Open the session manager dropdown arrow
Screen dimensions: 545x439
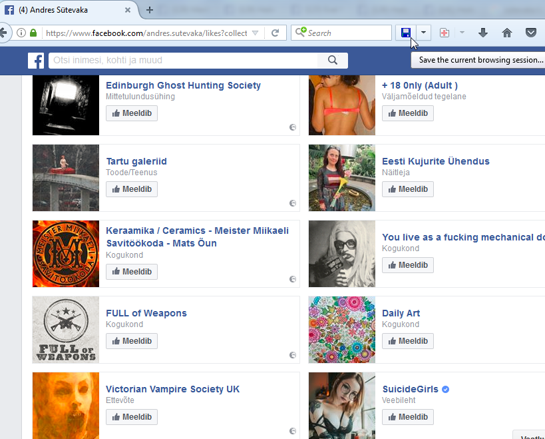coord(423,33)
